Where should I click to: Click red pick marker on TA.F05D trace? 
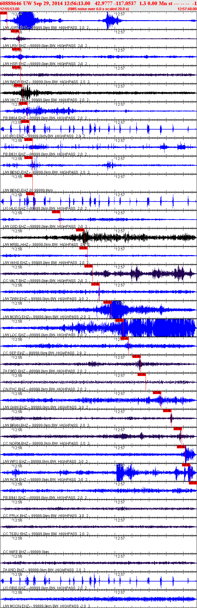137,356
